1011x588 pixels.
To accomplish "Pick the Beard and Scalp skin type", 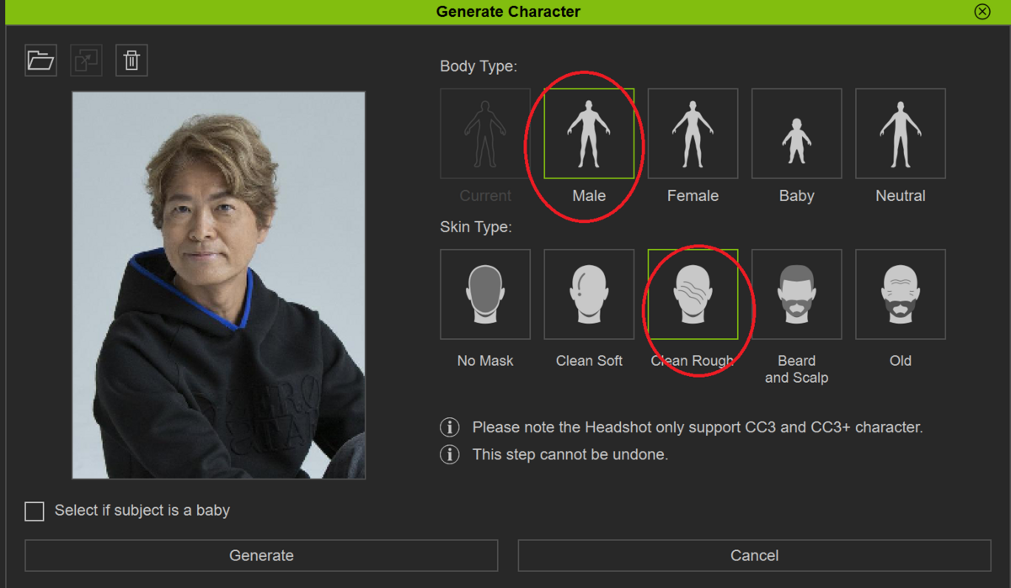I will point(796,294).
